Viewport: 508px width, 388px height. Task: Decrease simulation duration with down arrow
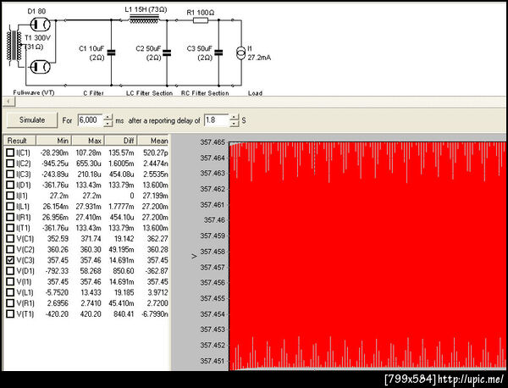108,124
